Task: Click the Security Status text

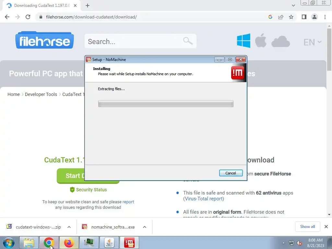Action: (x=91, y=190)
